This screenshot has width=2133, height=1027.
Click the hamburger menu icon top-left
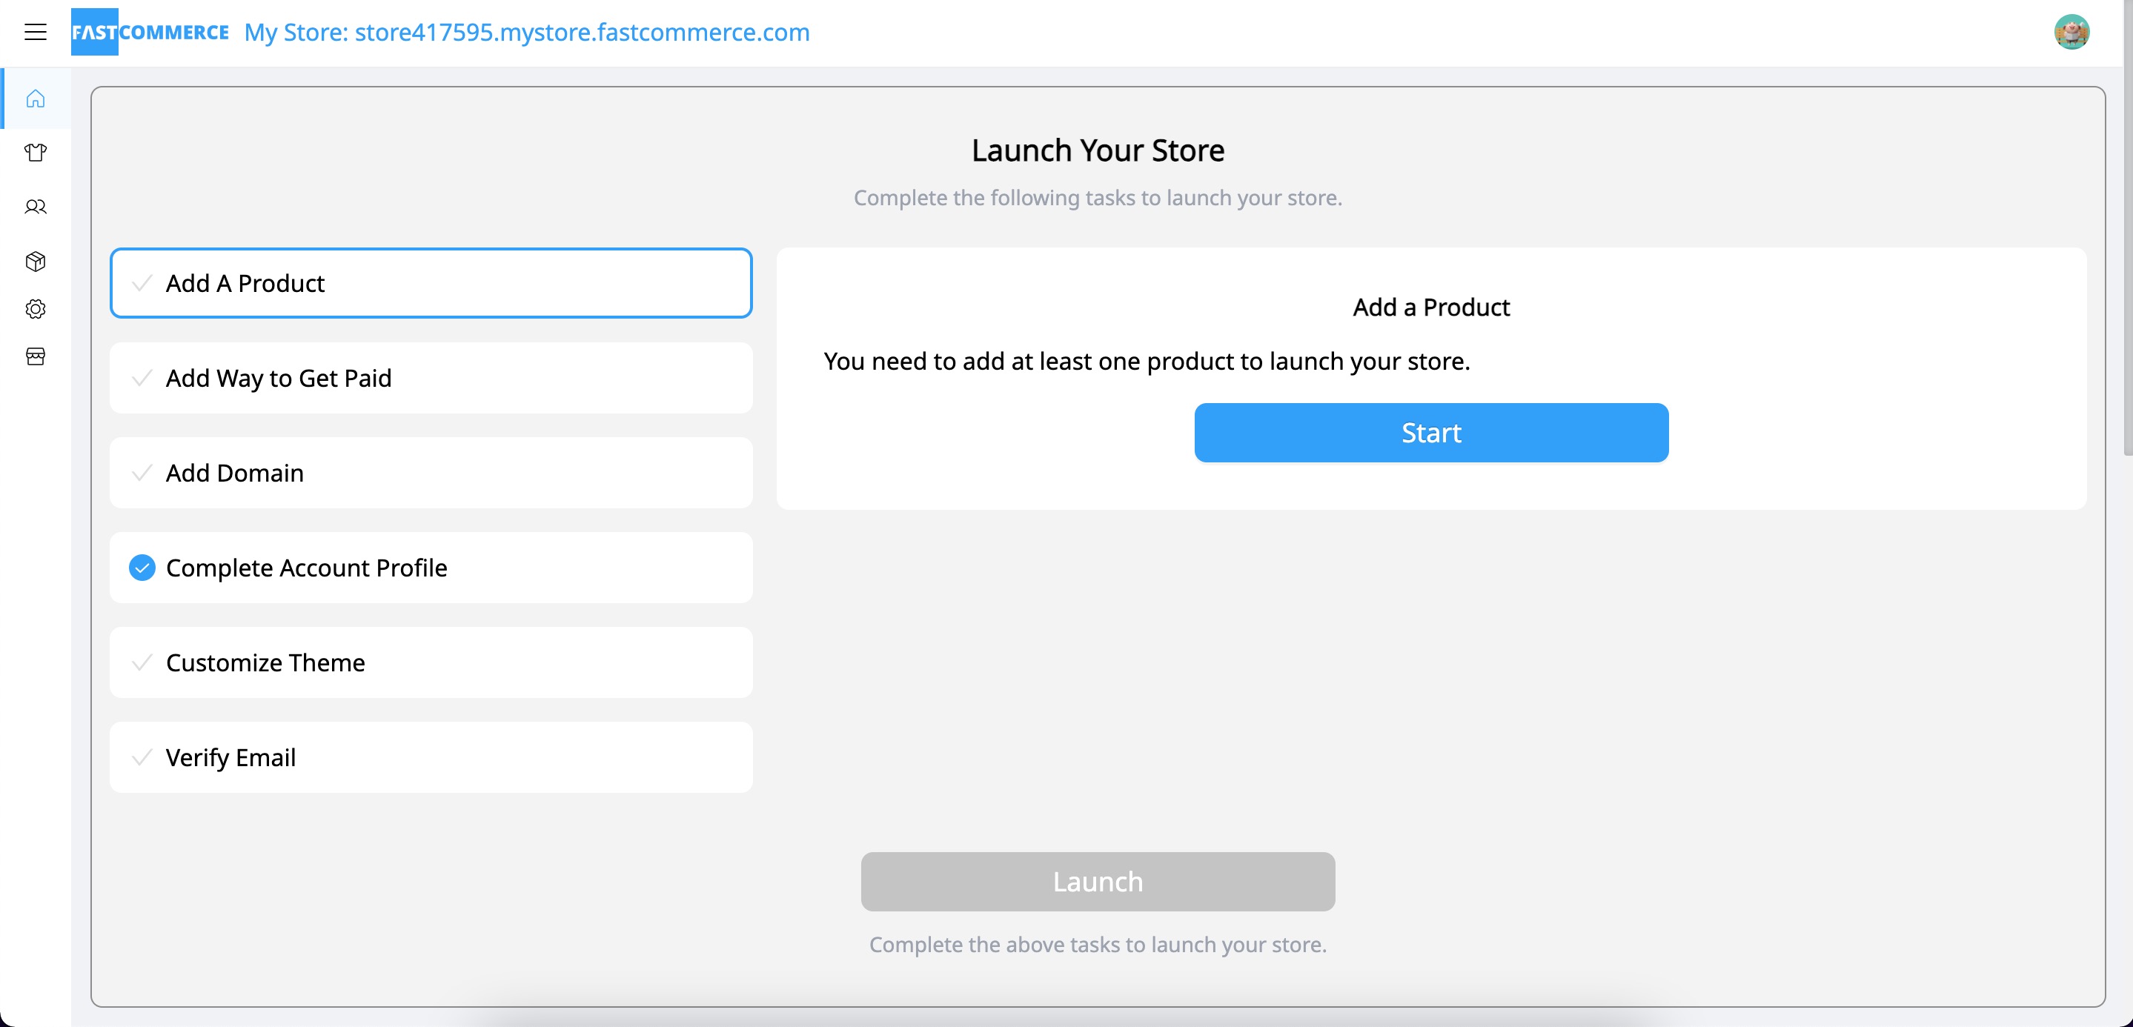click(x=36, y=31)
